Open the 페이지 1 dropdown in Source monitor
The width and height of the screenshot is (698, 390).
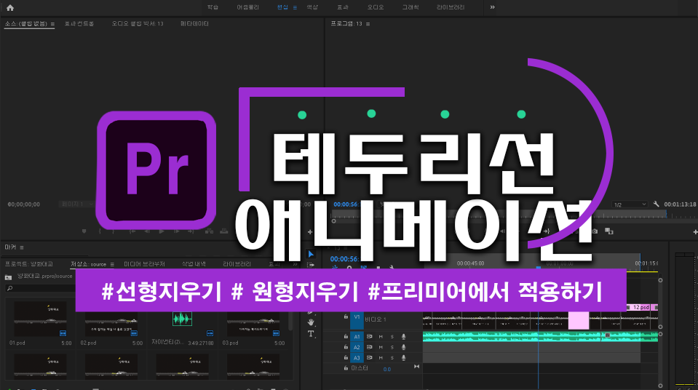pos(76,204)
